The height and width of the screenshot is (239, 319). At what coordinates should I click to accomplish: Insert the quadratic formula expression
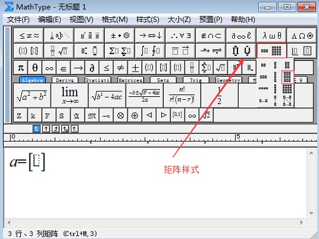coord(145,95)
